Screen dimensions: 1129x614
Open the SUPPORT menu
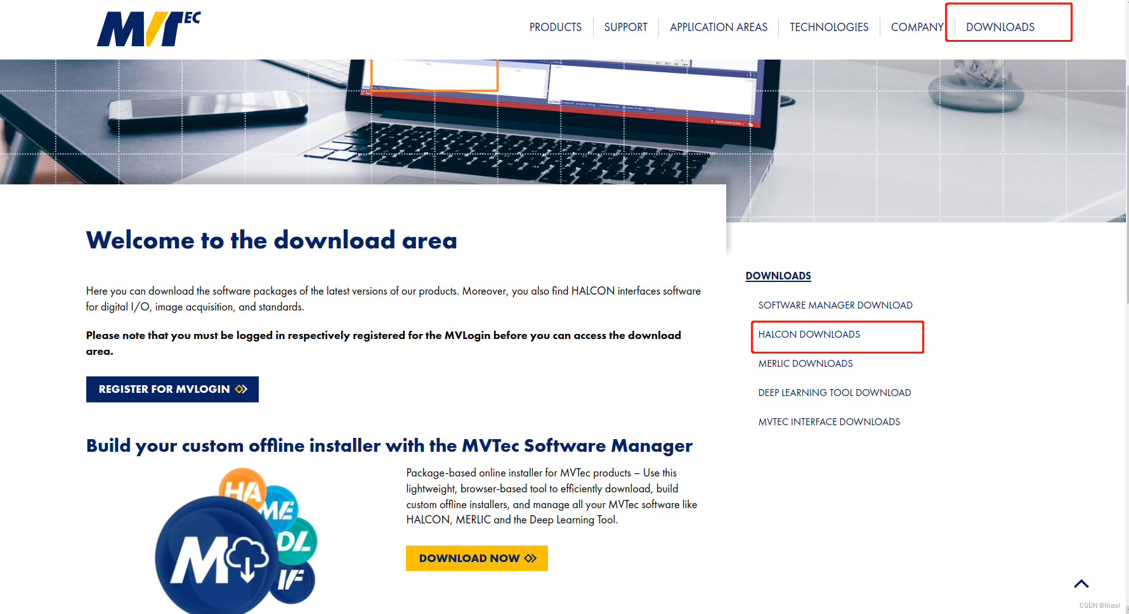coord(625,27)
